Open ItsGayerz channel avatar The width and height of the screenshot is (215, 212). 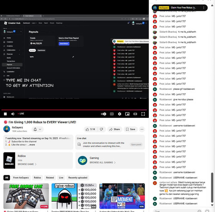point(7,129)
